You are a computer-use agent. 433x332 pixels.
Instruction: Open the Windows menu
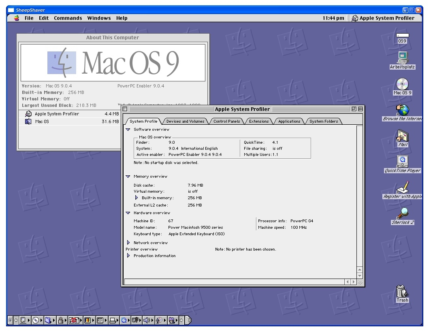pos(99,18)
